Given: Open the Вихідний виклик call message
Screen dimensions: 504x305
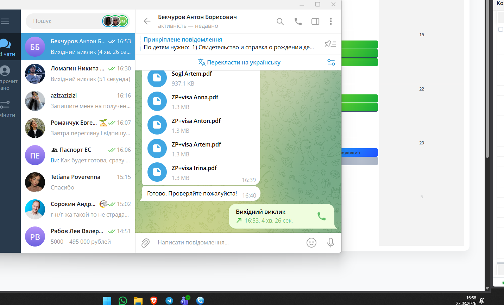Looking at the screenshot, I should pos(282,216).
